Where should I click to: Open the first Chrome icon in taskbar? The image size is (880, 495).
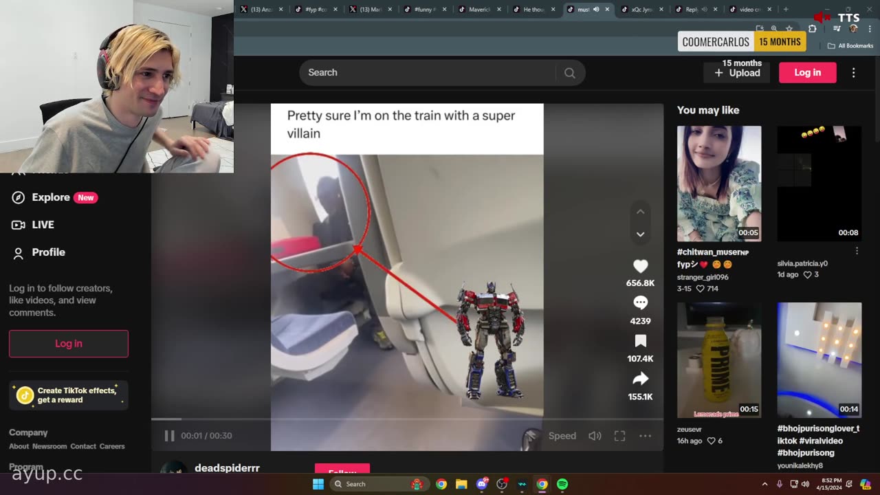pyautogui.click(x=441, y=484)
